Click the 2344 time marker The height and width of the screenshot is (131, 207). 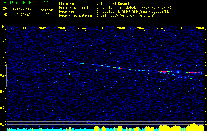(82, 28)
